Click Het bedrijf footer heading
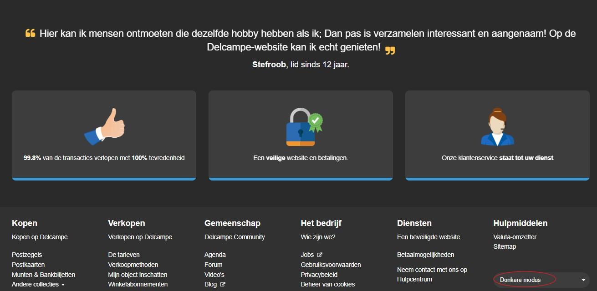 click(321, 223)
